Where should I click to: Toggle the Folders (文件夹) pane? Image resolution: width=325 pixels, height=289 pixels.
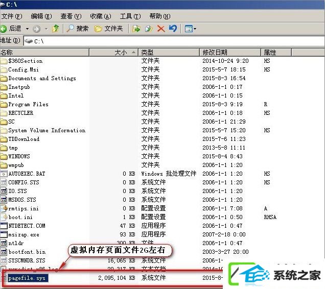(108, 29)
